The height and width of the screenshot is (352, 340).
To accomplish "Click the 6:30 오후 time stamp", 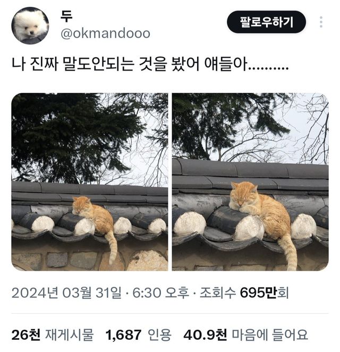I will click(x=160, y=293).
